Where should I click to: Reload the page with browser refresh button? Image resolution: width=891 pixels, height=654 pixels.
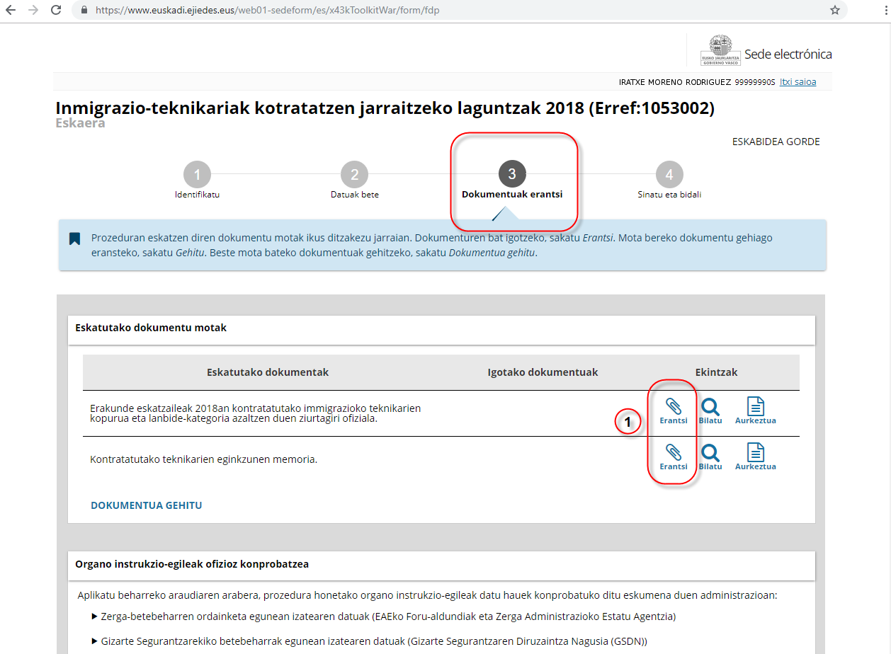[x=55, y=11]
